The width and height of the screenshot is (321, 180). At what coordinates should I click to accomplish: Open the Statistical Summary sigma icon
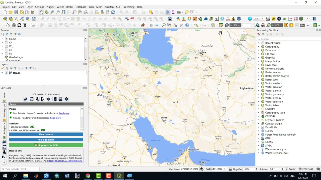click(173, 12)
